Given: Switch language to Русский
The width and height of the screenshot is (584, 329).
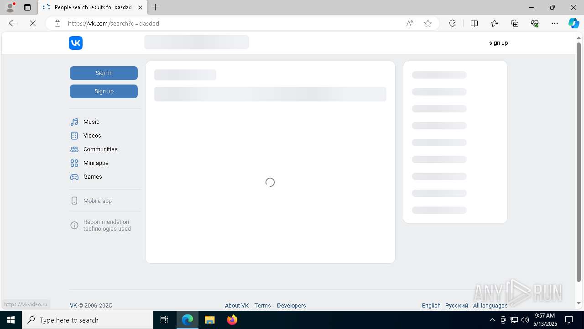Looking at the screenshot, I should pyautogui.click(x=457, y=306).
